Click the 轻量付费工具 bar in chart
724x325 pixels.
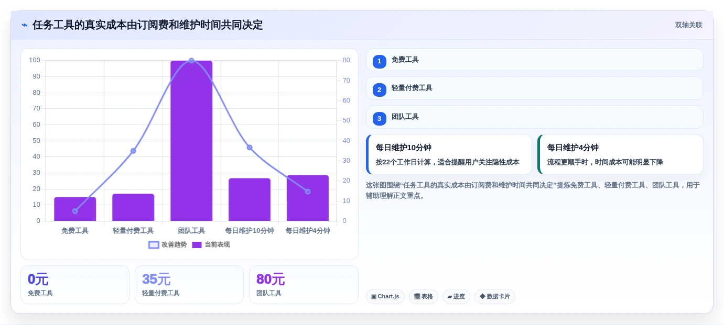pos(133,207)
